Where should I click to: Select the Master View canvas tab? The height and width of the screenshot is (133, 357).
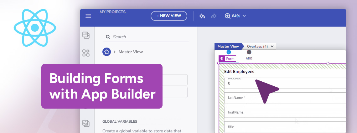[228, 46]
